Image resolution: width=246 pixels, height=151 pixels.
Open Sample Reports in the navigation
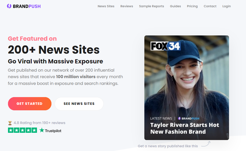[x=151, y=6]
